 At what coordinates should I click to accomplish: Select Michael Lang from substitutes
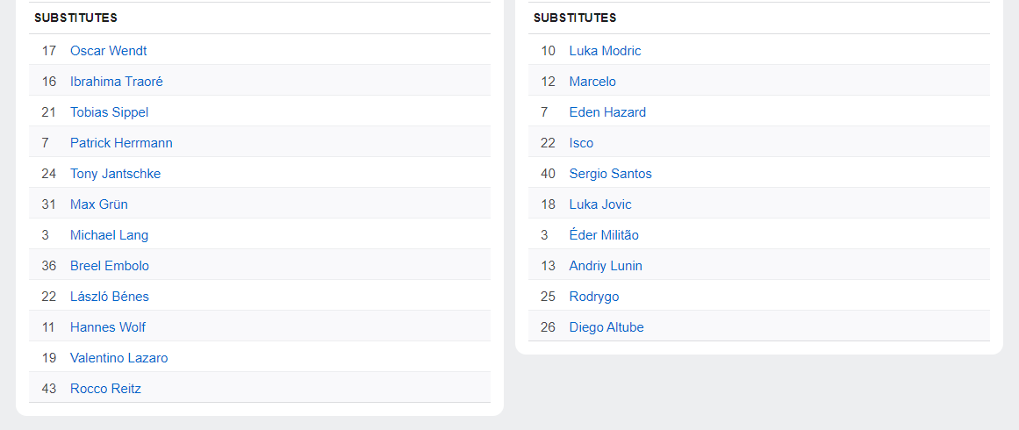109,235
